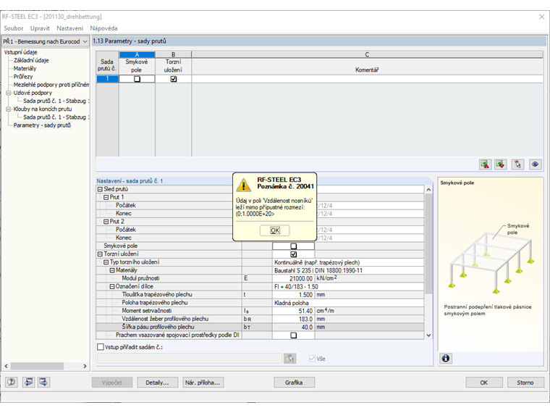Click the navigator horizontal scrollbar thumb
The height and width of the screenshot is (413, 550).
point(37,366)
